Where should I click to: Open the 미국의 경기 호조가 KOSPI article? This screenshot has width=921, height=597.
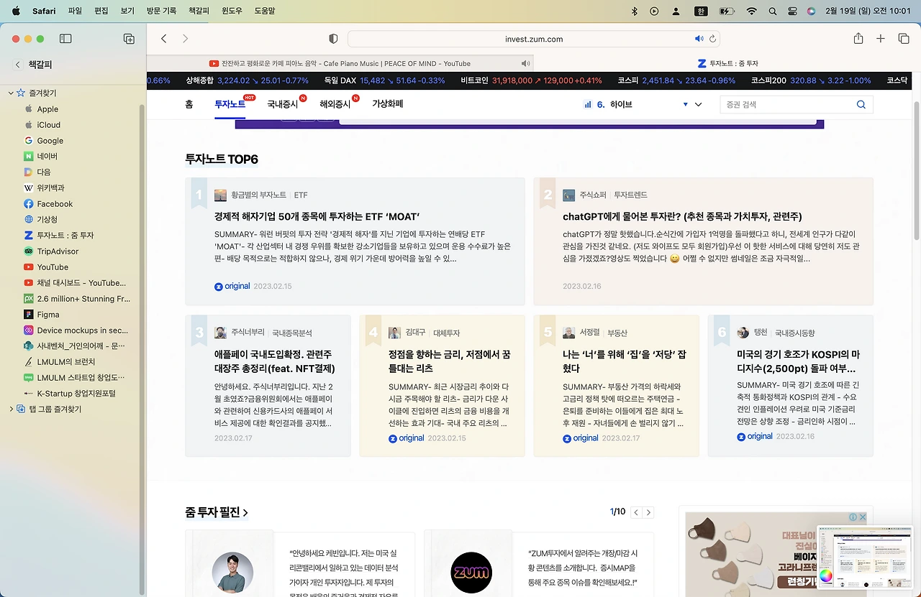click(799, 361)
